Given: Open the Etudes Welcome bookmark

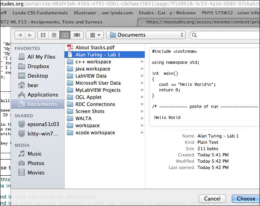Looking at the screenshot, I should [167, 13].
